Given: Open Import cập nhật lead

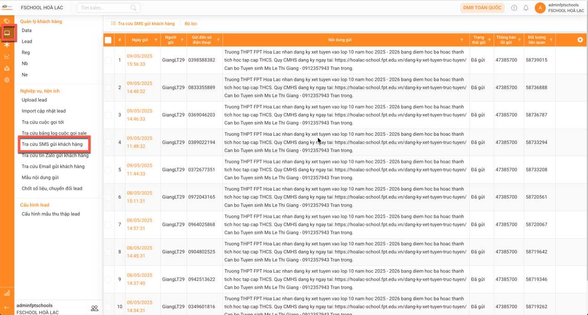Looking at the screenshot, I should [44, 111].
